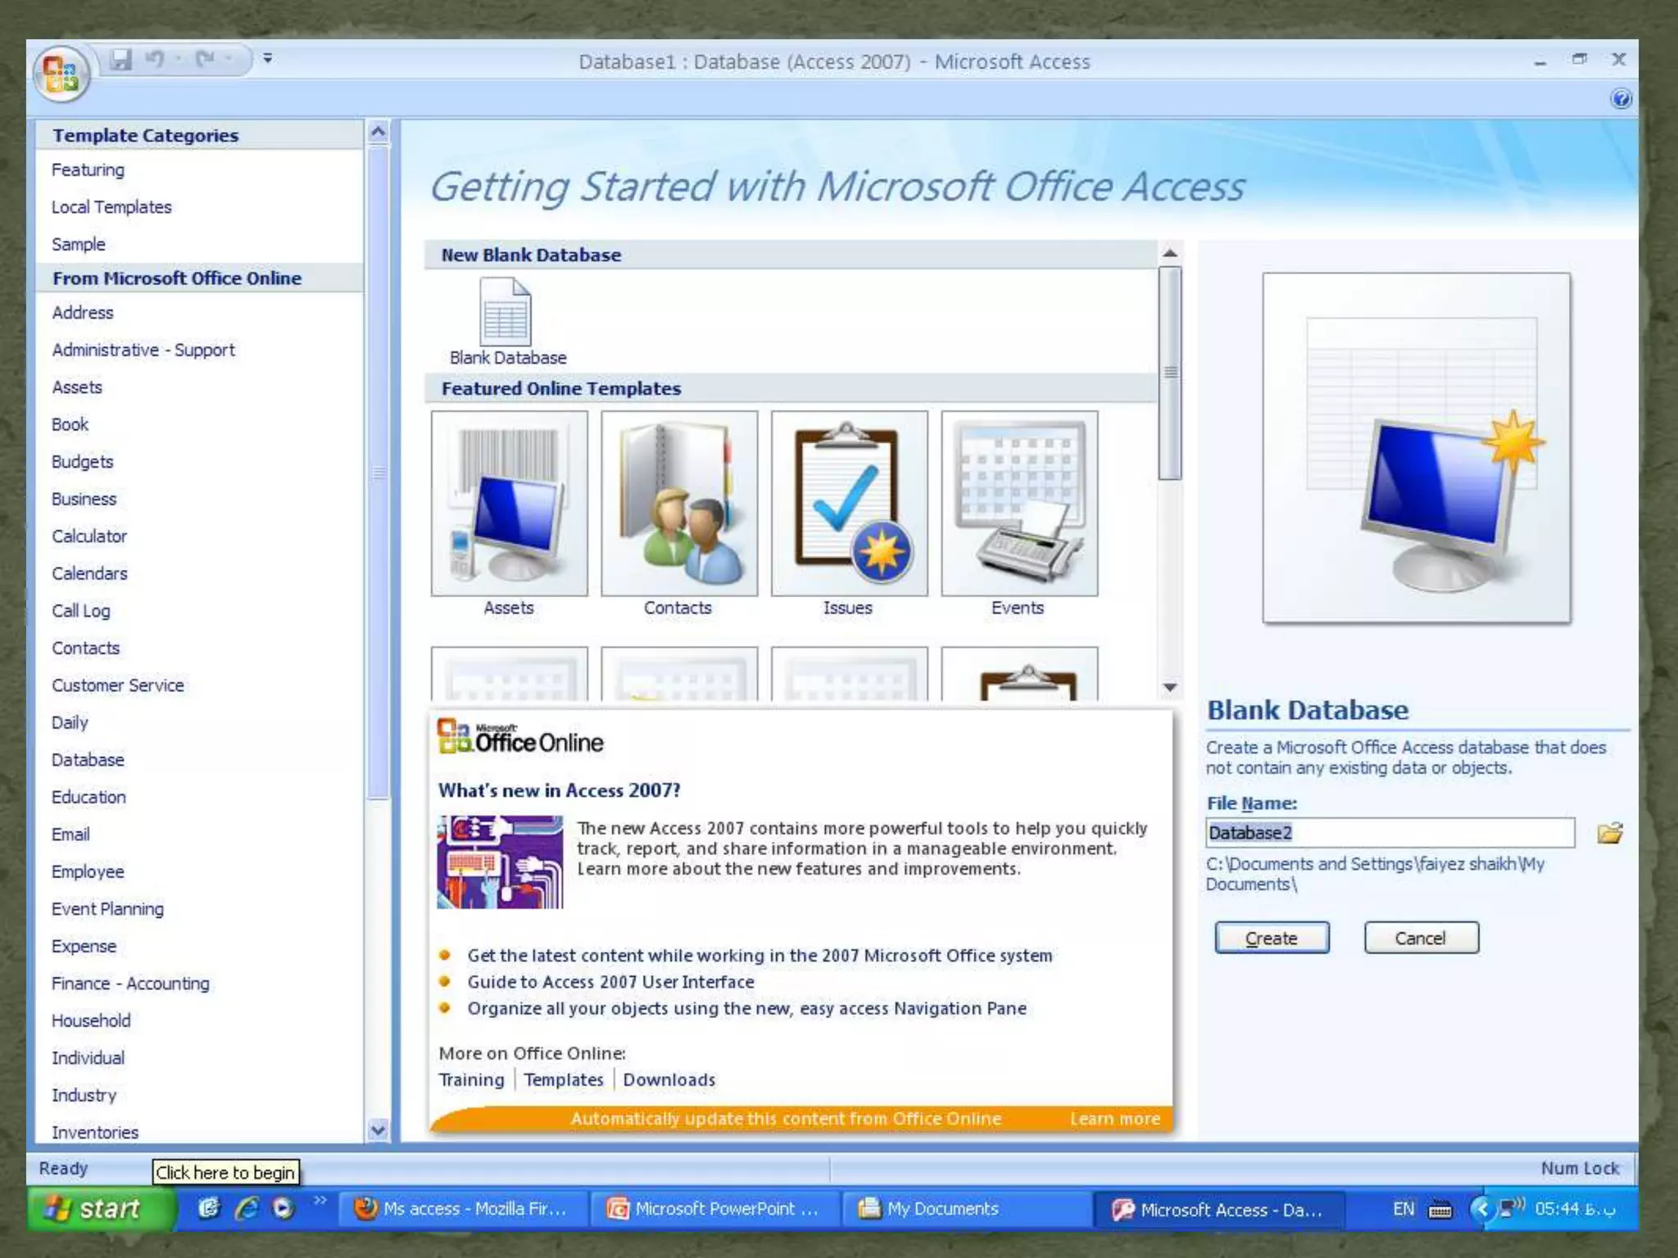
Task: Select Local Templates category
Action: (x=111, y=207)
